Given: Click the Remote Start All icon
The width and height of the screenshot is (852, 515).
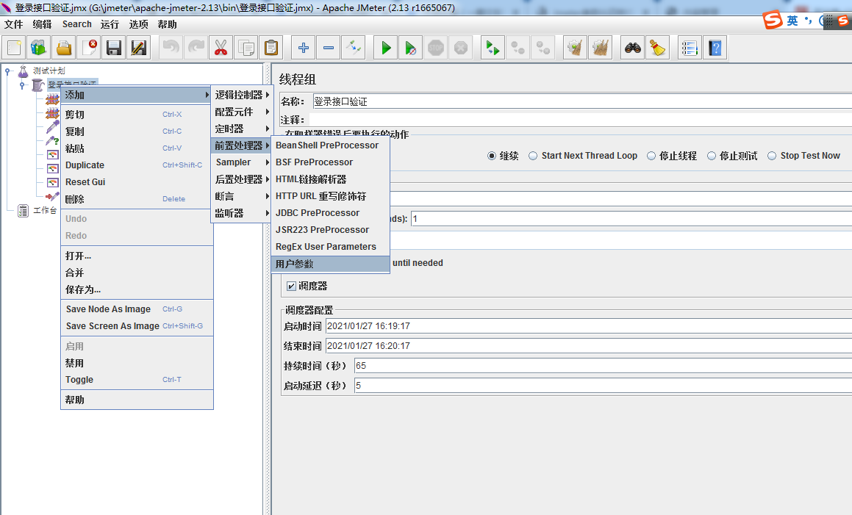Looking at the screenshot, I should point(493,48).
